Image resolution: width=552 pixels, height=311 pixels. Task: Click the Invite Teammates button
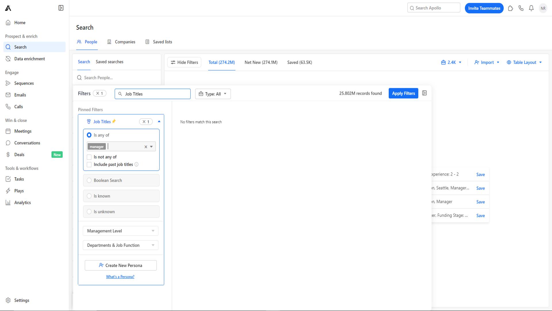[x=484, y=8]
